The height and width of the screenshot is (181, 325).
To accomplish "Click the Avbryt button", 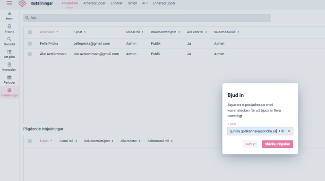I will (250, 144).
